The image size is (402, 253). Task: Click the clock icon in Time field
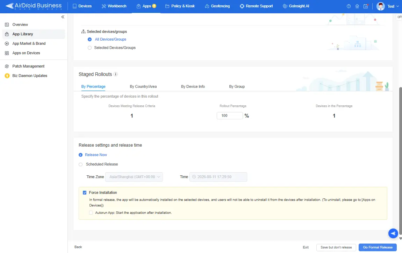point(194,177)
